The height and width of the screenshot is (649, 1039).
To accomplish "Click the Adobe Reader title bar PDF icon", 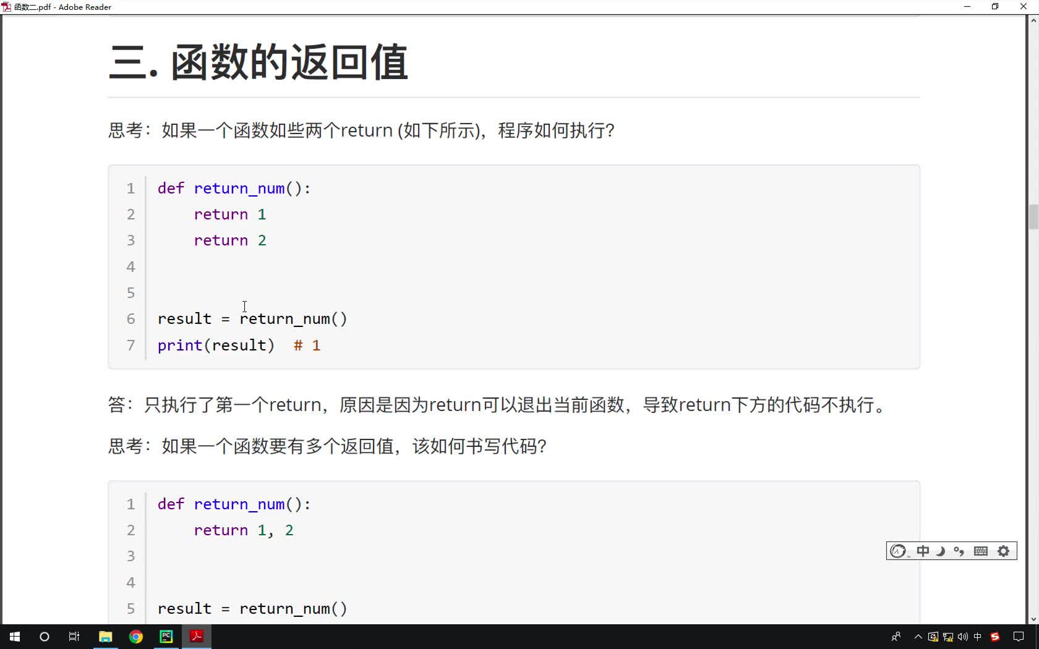I will pos(6,7).
